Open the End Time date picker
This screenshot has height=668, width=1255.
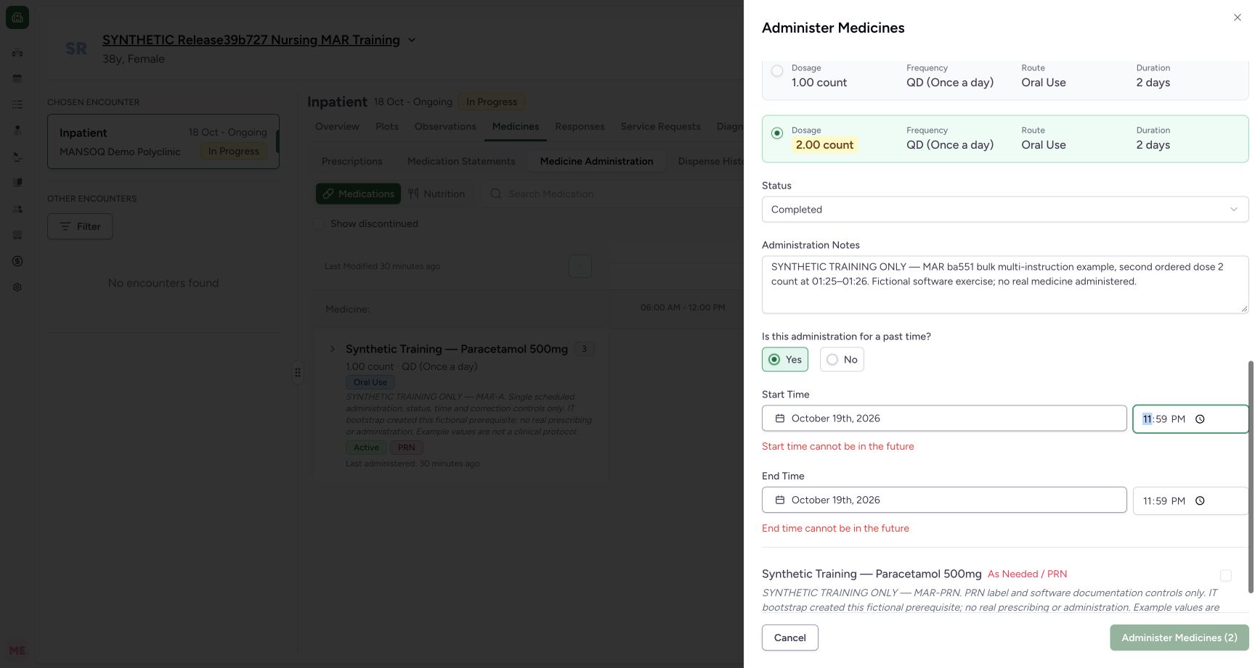click(x=944, y=500)
